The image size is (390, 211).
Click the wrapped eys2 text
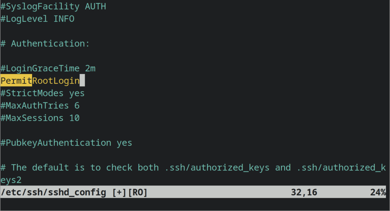pos(11,180)
